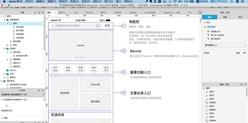Switch to the 样式 inspector tab
The width and height of the screenshot is (248, 123).
click(x=240, y=17)
